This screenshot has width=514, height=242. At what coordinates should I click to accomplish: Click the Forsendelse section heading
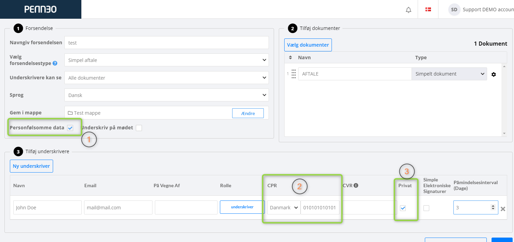coord(39,28)
